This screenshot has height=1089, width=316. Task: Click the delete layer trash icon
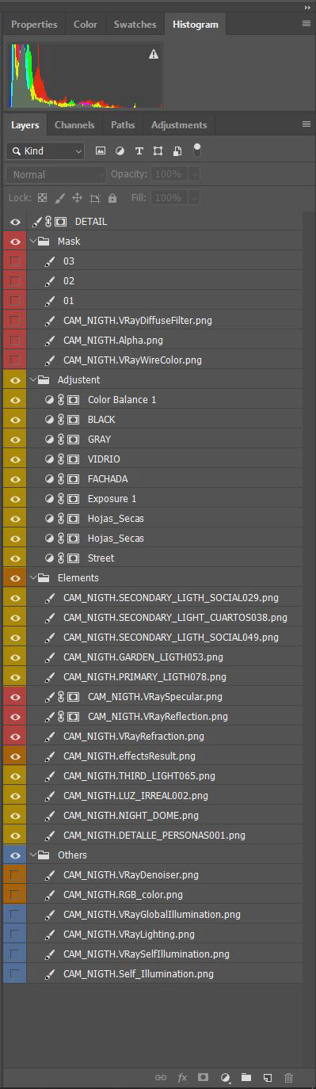(x=288, y=1078)
